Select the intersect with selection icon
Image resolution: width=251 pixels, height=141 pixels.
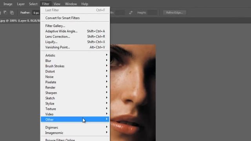click(12, 13)
